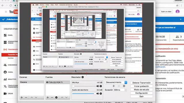Image resolution: width=184 pixels, height=103 pixels.
Task: Mute the Mic/Aux speaker icon
Action: 98,86
